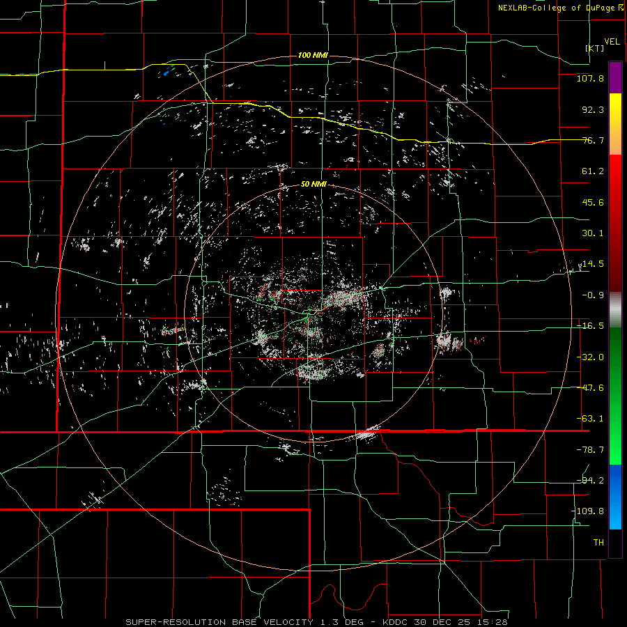Image resolution: width=627 pixels, height=627 pixels.
Task: Click the 50 NMI range ring label
Action: tap(313, 185)
